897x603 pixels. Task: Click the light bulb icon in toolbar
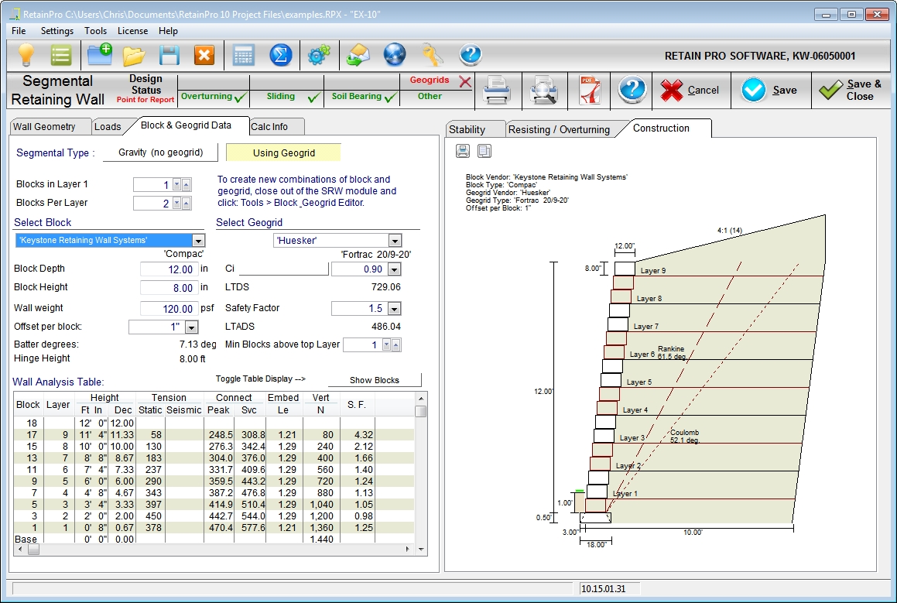(x=27, y=55)
